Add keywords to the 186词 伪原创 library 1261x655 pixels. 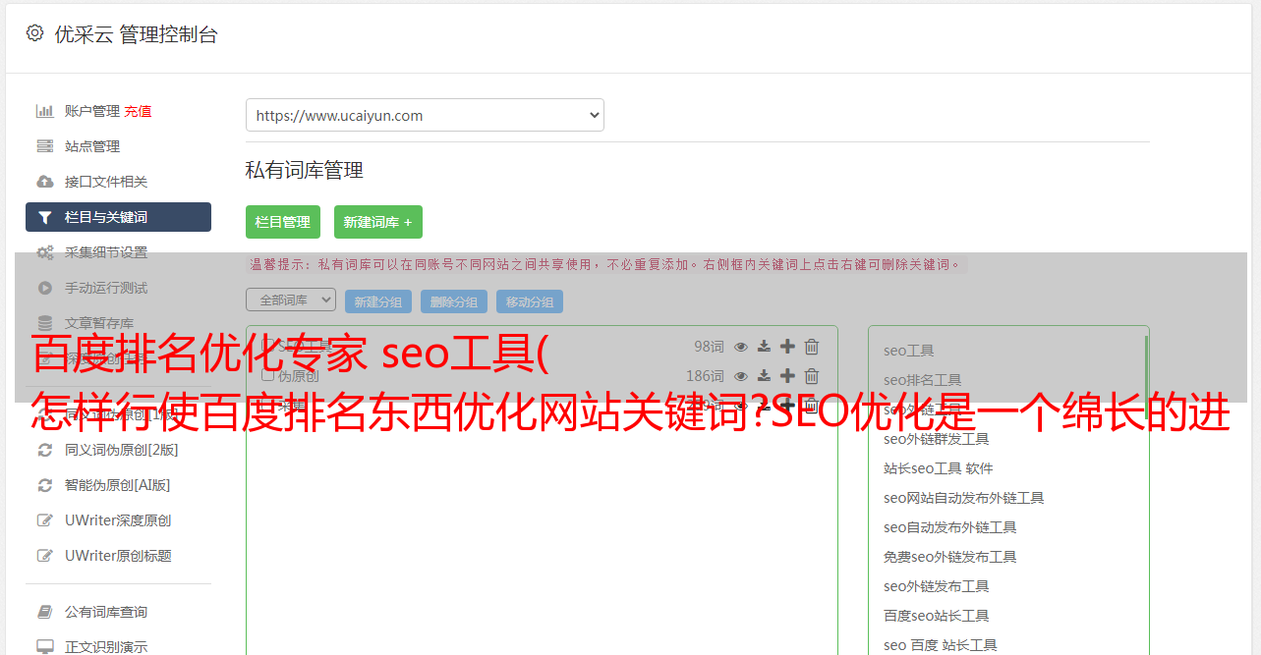point(787,376)
